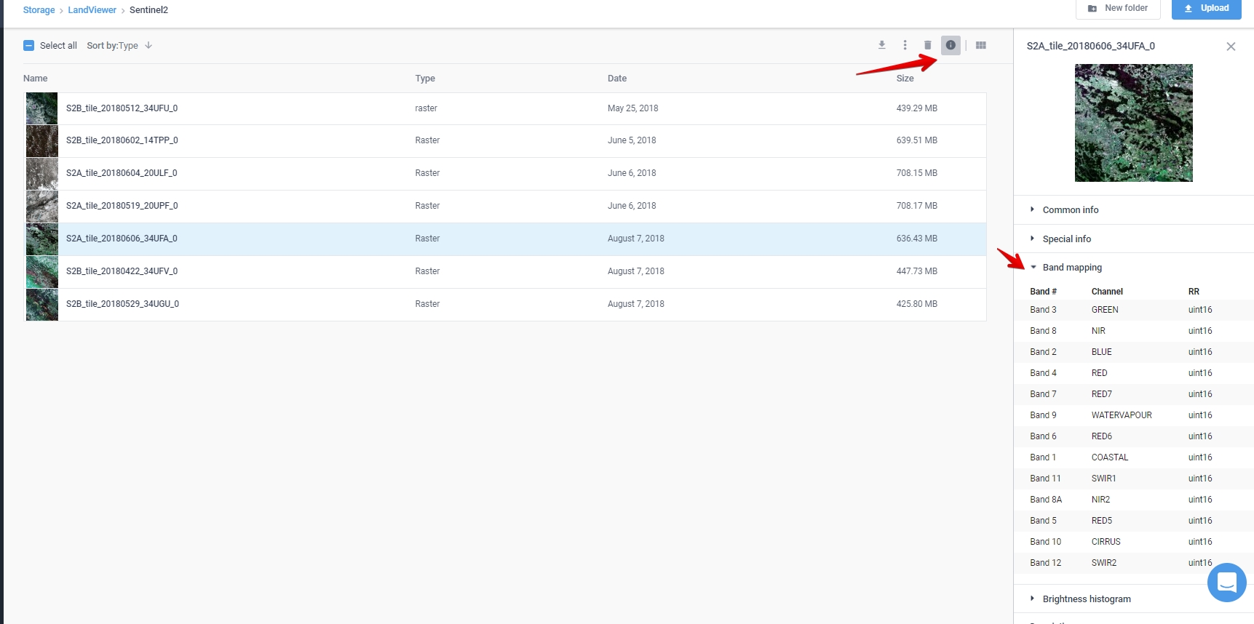Switch to grid view icon

[981, 45]
